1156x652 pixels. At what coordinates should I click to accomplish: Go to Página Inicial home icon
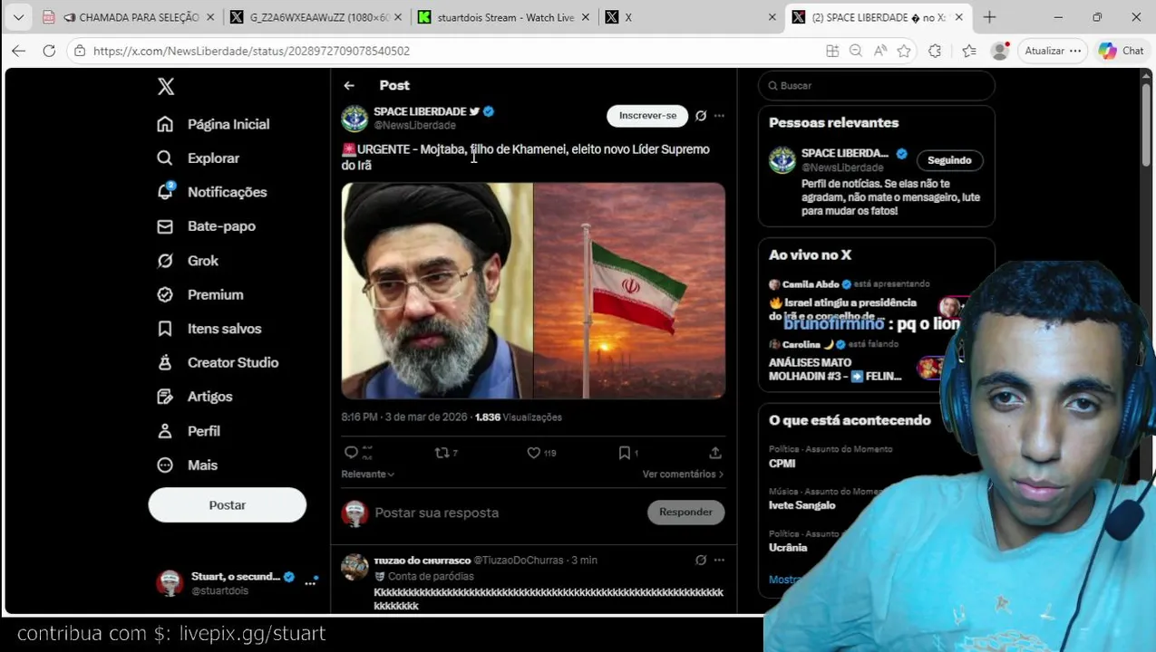pyautogui.click(x=164, y=124)
